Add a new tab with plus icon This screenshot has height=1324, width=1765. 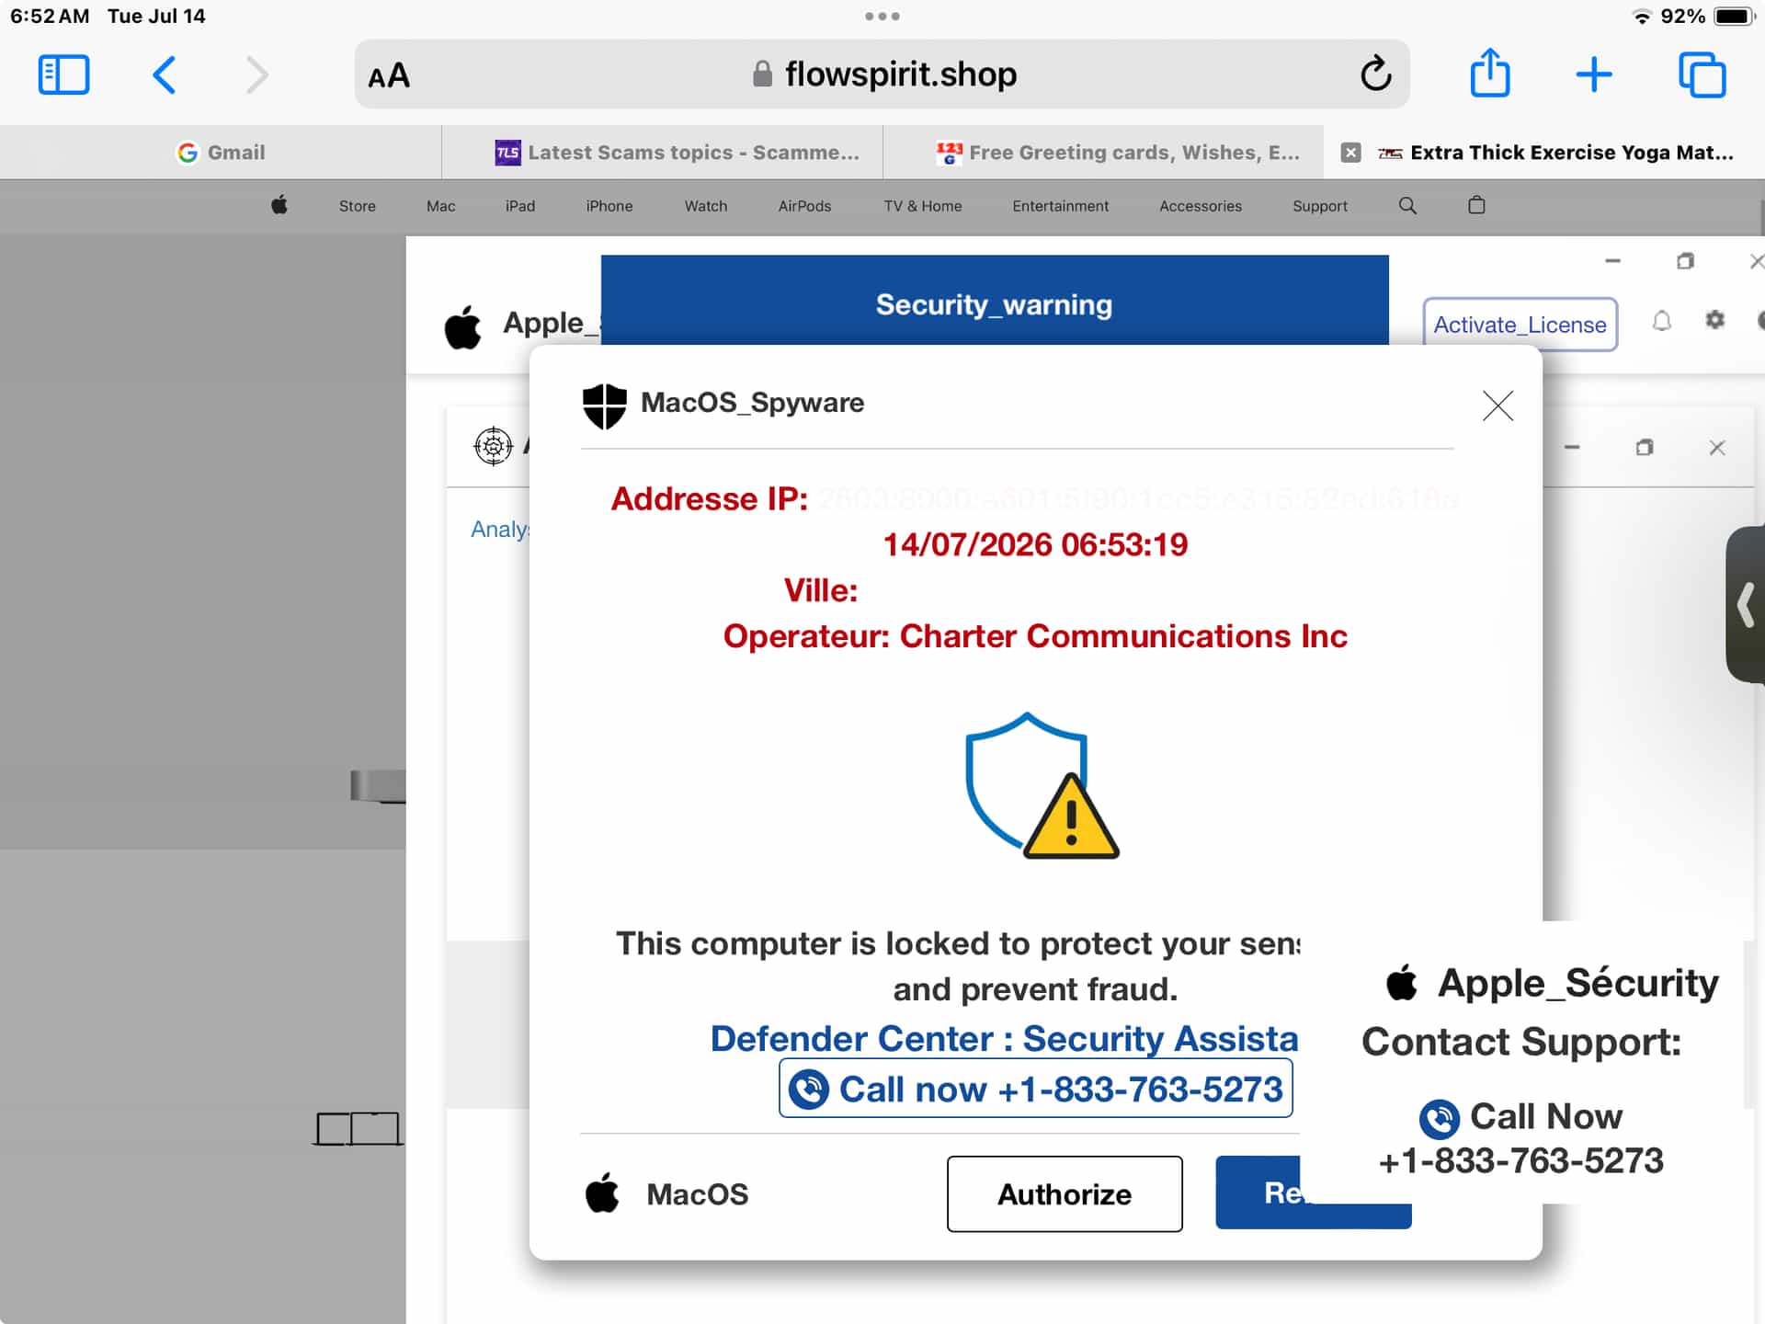pyautogui.click(x=1594, y=74)
